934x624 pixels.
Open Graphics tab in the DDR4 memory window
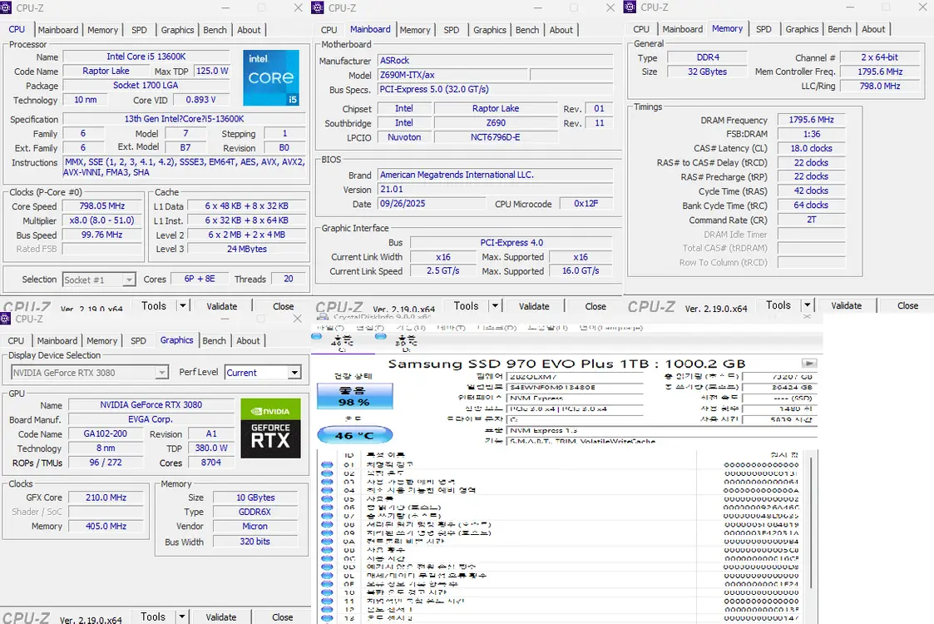pyautogui.click(x=802, y=29)
